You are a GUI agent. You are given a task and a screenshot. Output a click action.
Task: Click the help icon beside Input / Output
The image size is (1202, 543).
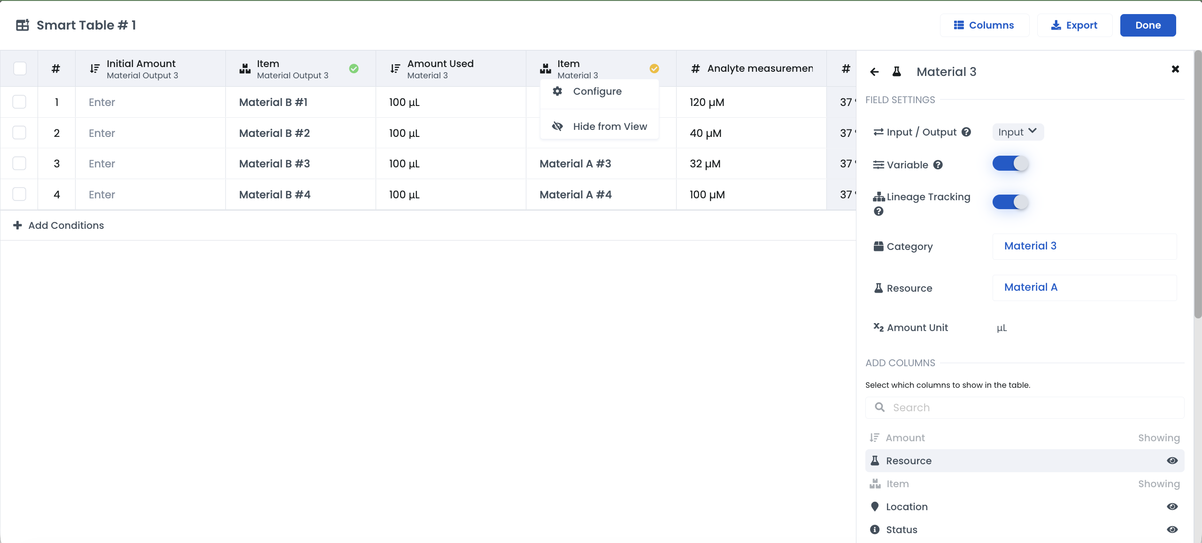(966, 132)
